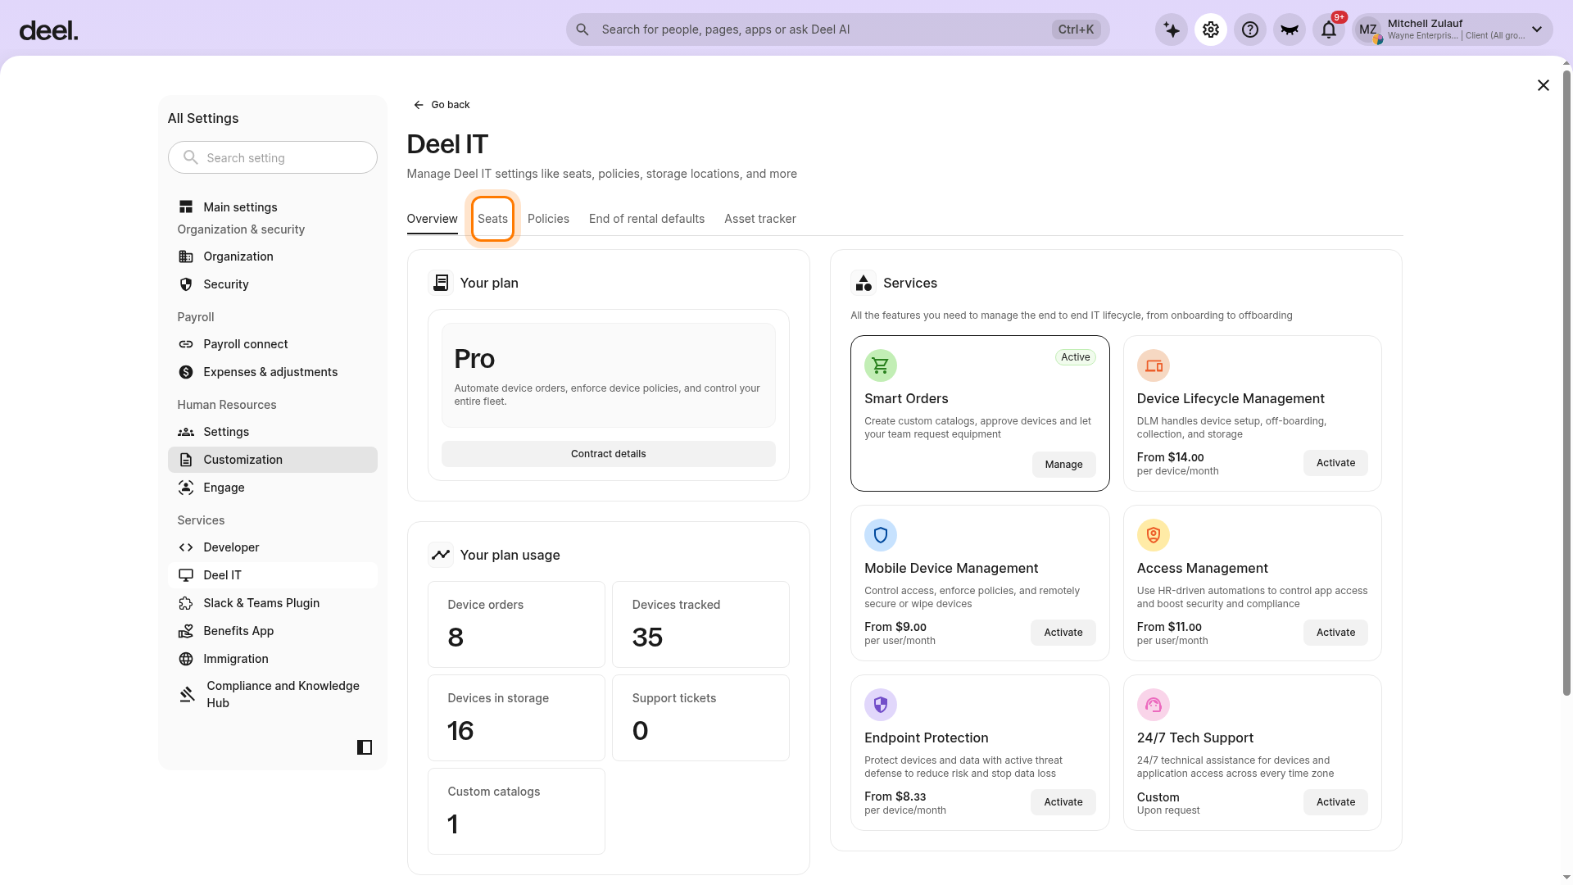The width and height of the screenshot is (1573, 885).
Task: Switch to the Policies tab
Action: [x=548, y=219]
